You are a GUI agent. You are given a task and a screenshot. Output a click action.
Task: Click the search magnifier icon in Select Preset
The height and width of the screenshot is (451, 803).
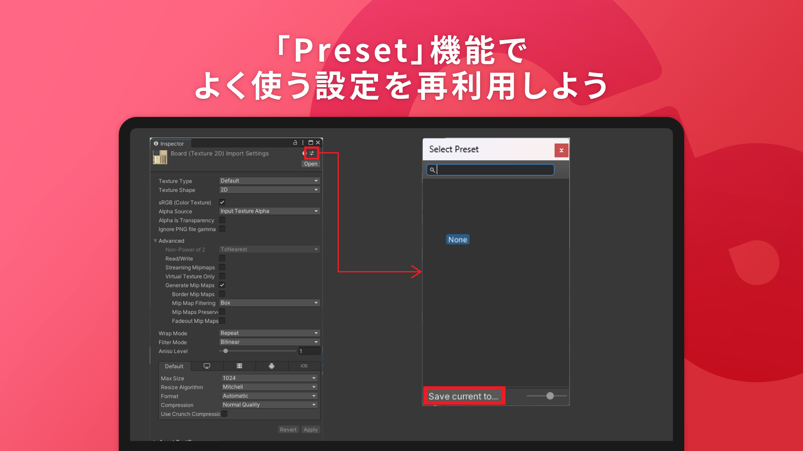click(x=432, y=170)
